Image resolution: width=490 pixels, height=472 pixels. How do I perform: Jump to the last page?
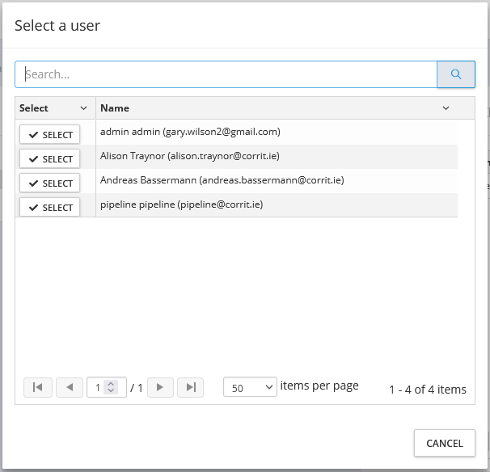(190, 387)
